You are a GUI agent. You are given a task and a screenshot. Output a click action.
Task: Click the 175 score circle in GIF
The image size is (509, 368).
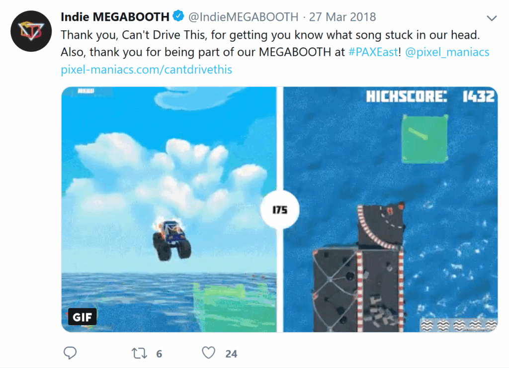point(280,210)
